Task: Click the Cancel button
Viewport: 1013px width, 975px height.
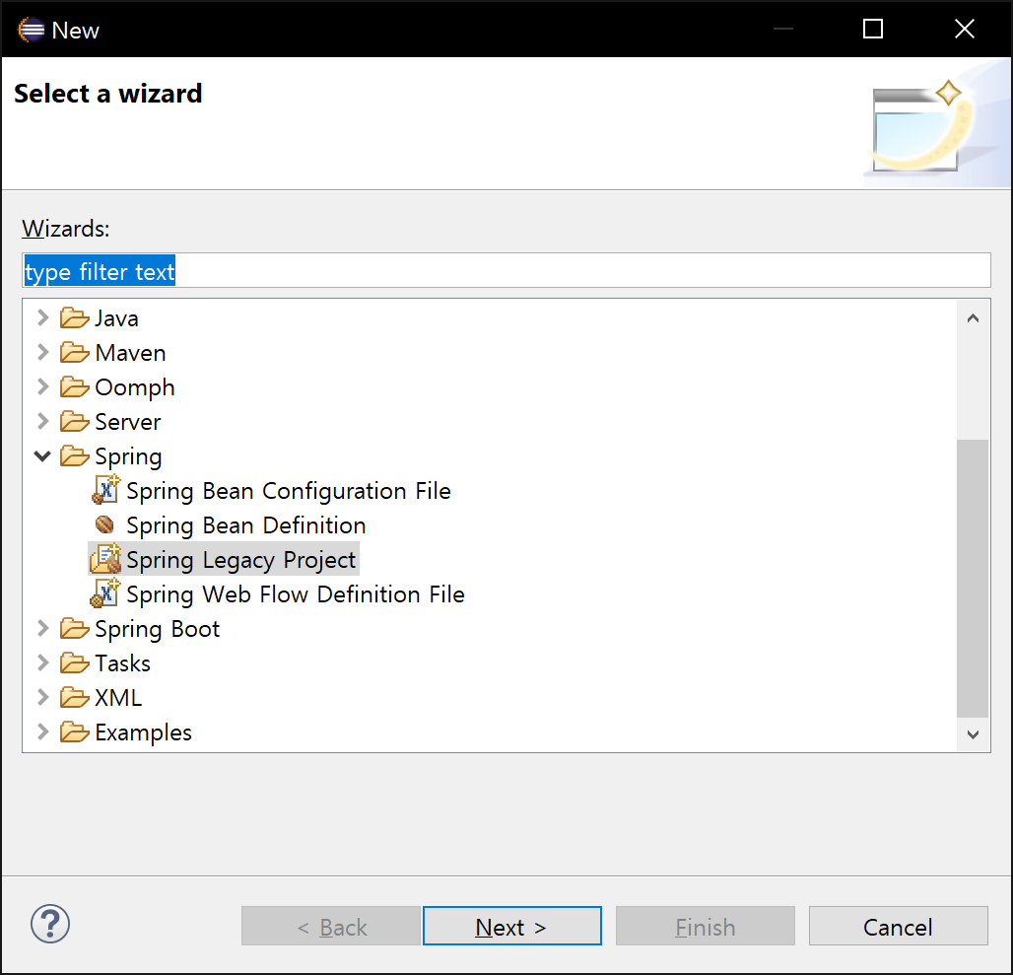Action: click(898, 926)
